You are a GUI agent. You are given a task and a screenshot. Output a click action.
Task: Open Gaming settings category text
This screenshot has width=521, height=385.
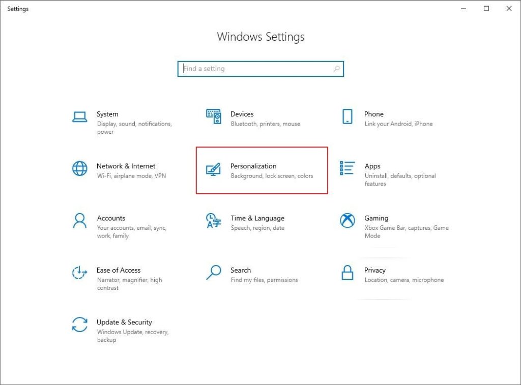pos(377,218)
